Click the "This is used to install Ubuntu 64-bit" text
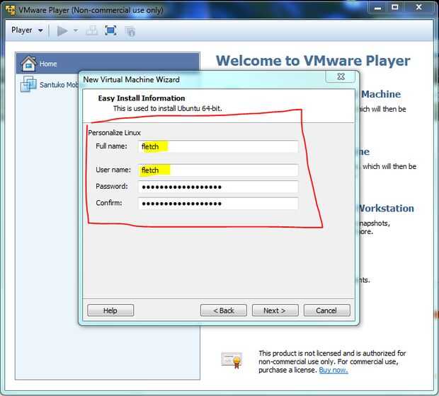 (167, 108)
